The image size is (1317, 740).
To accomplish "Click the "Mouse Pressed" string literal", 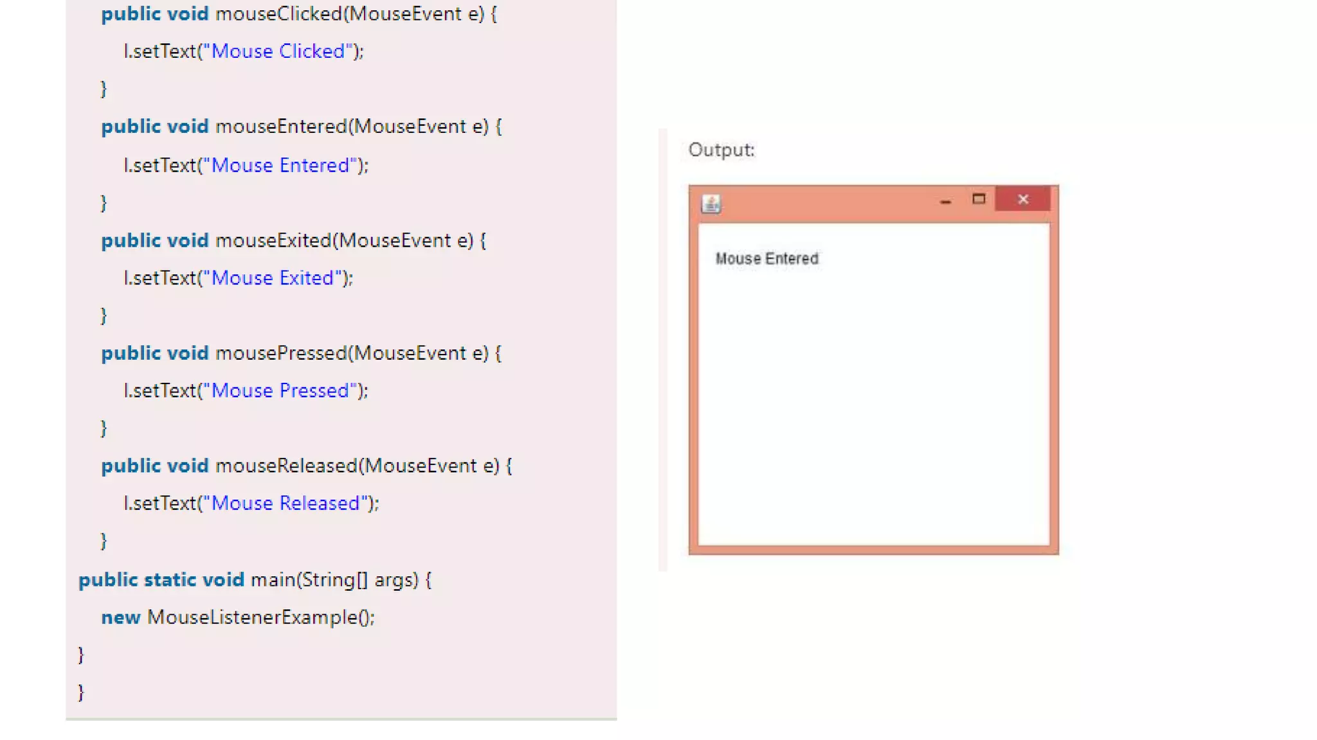I will (x=281, y=390).
